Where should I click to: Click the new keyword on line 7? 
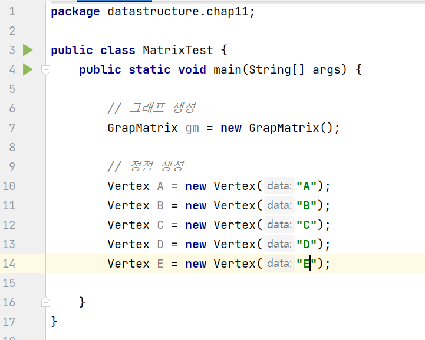click(231, 128)
